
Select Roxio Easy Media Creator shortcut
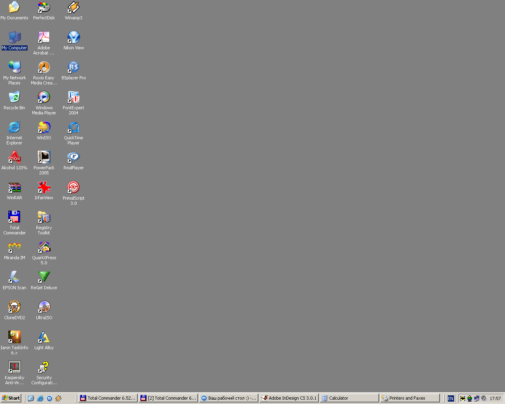point(44,73)
